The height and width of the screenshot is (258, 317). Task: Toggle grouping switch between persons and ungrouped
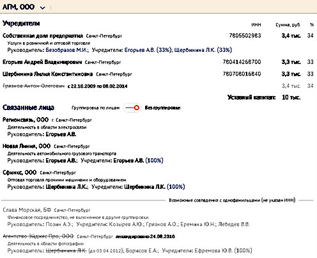132,108
